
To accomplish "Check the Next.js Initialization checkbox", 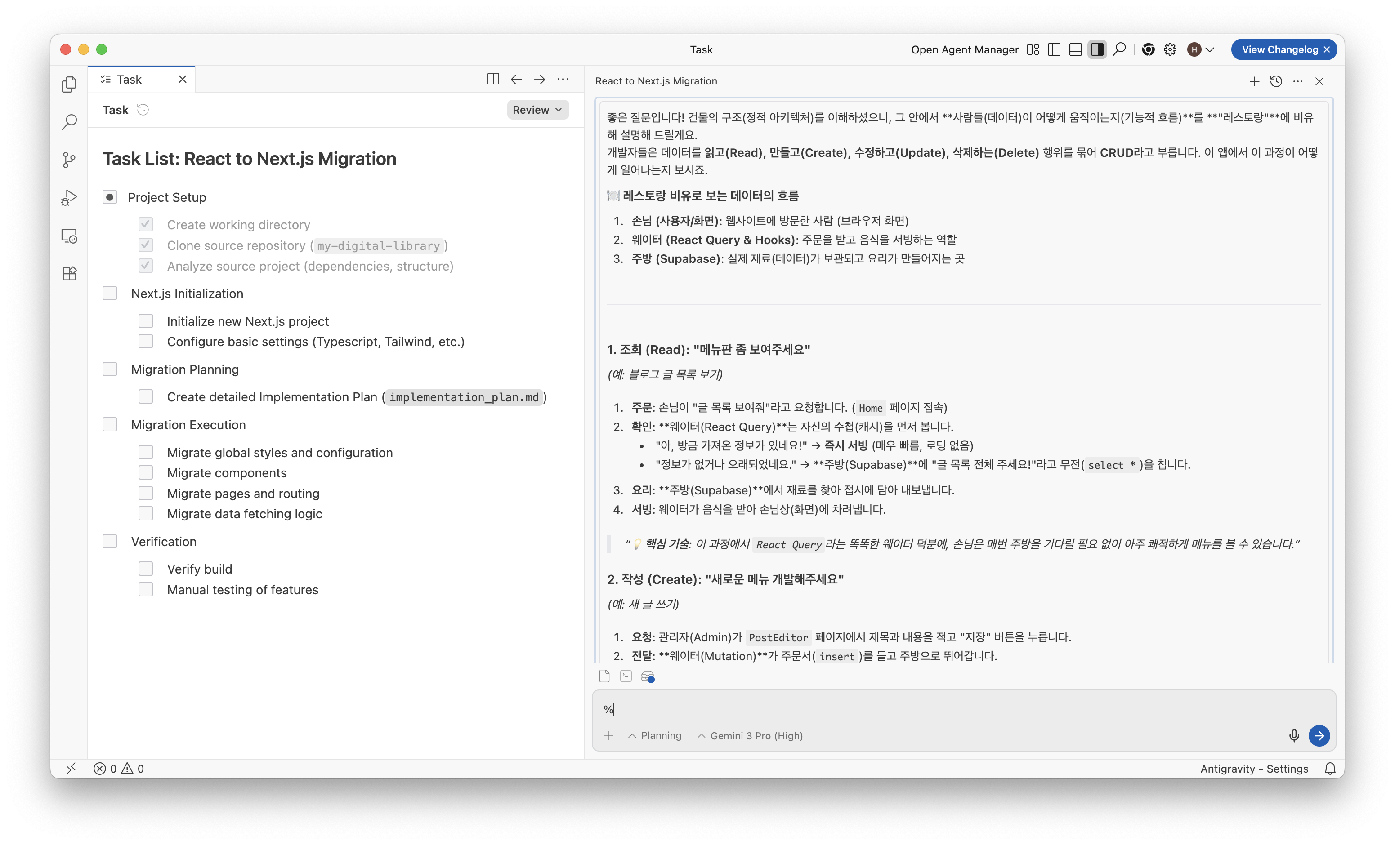I will (110, 293).
